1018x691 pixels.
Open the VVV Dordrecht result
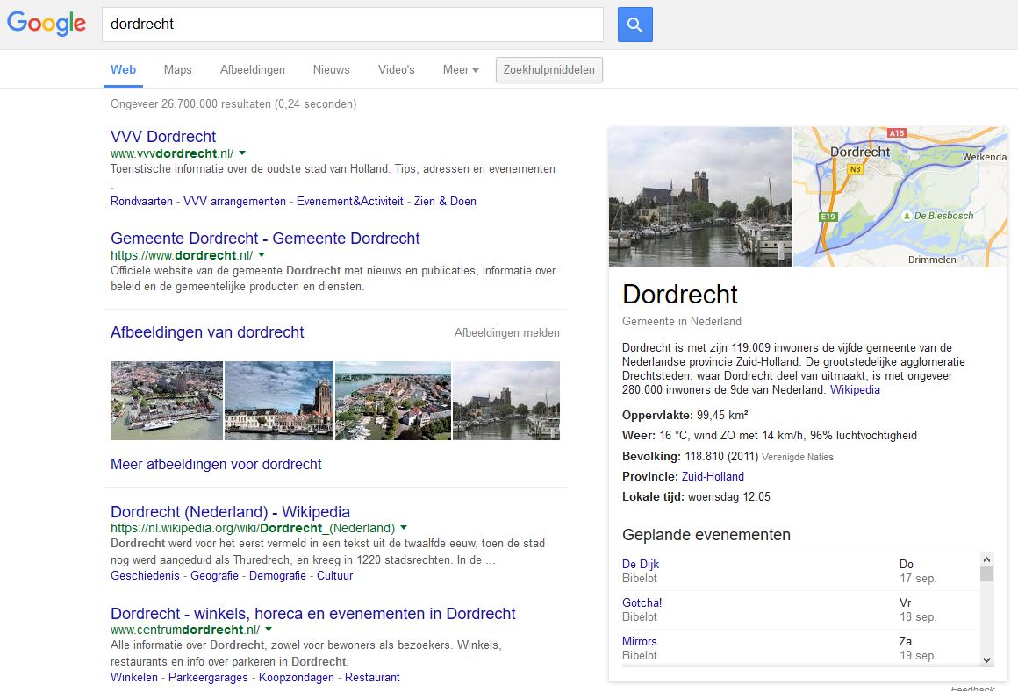coord(163,137)
